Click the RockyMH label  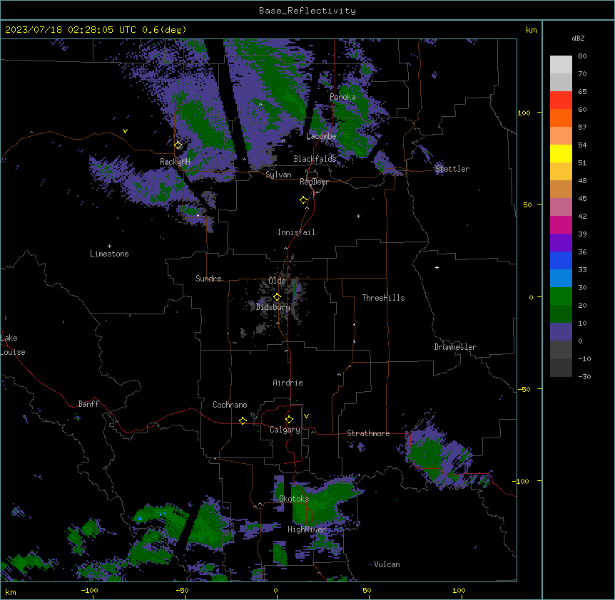[x=175, y=161]
